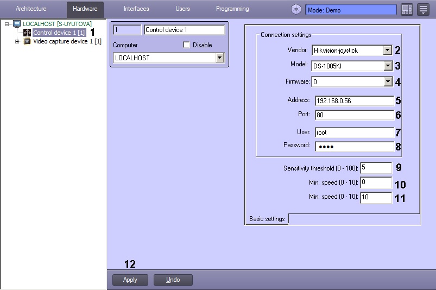This screenshot has height=290, width=436.
Task: Toggle the Disable checkbox
Action: pos(186,45)
